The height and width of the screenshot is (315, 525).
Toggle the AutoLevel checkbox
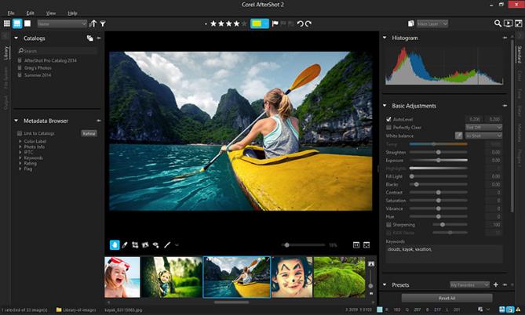coord(388,118)
